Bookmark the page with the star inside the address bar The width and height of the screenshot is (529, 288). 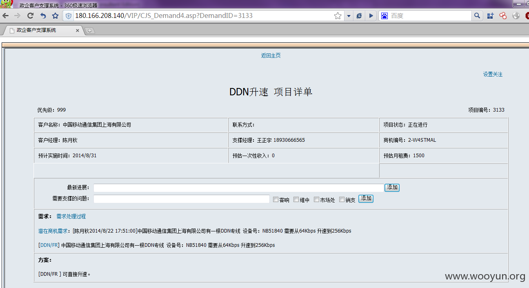point(338,16)
